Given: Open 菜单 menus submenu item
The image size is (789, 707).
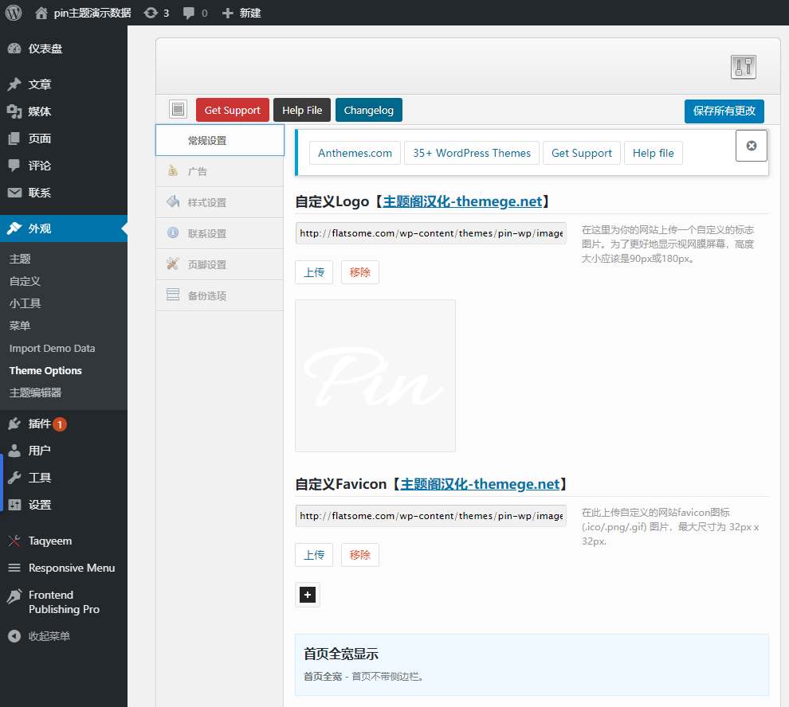Looking at the screenshot, I should 20,326.
